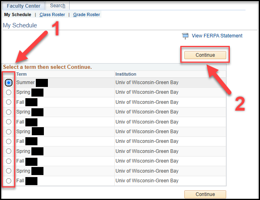Viewport: 260px width, 200px height.
Task: Open the Search tab
Action: click(58, 6)
